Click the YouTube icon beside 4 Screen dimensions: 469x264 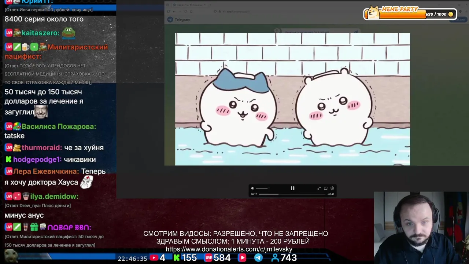click(x=154, y=258)
